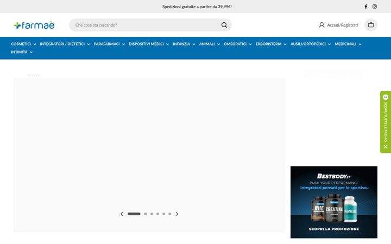The image size is (391, 244).
Task: Go to next carousel slide arrow
Action: (x=177, y=214)
